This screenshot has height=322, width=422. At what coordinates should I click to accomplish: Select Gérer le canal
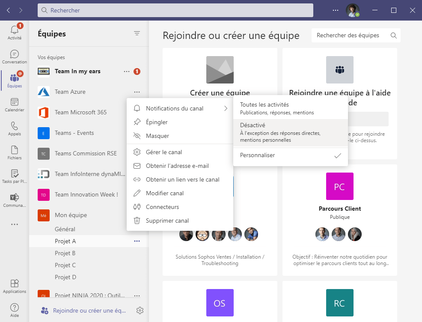[180, 152]
